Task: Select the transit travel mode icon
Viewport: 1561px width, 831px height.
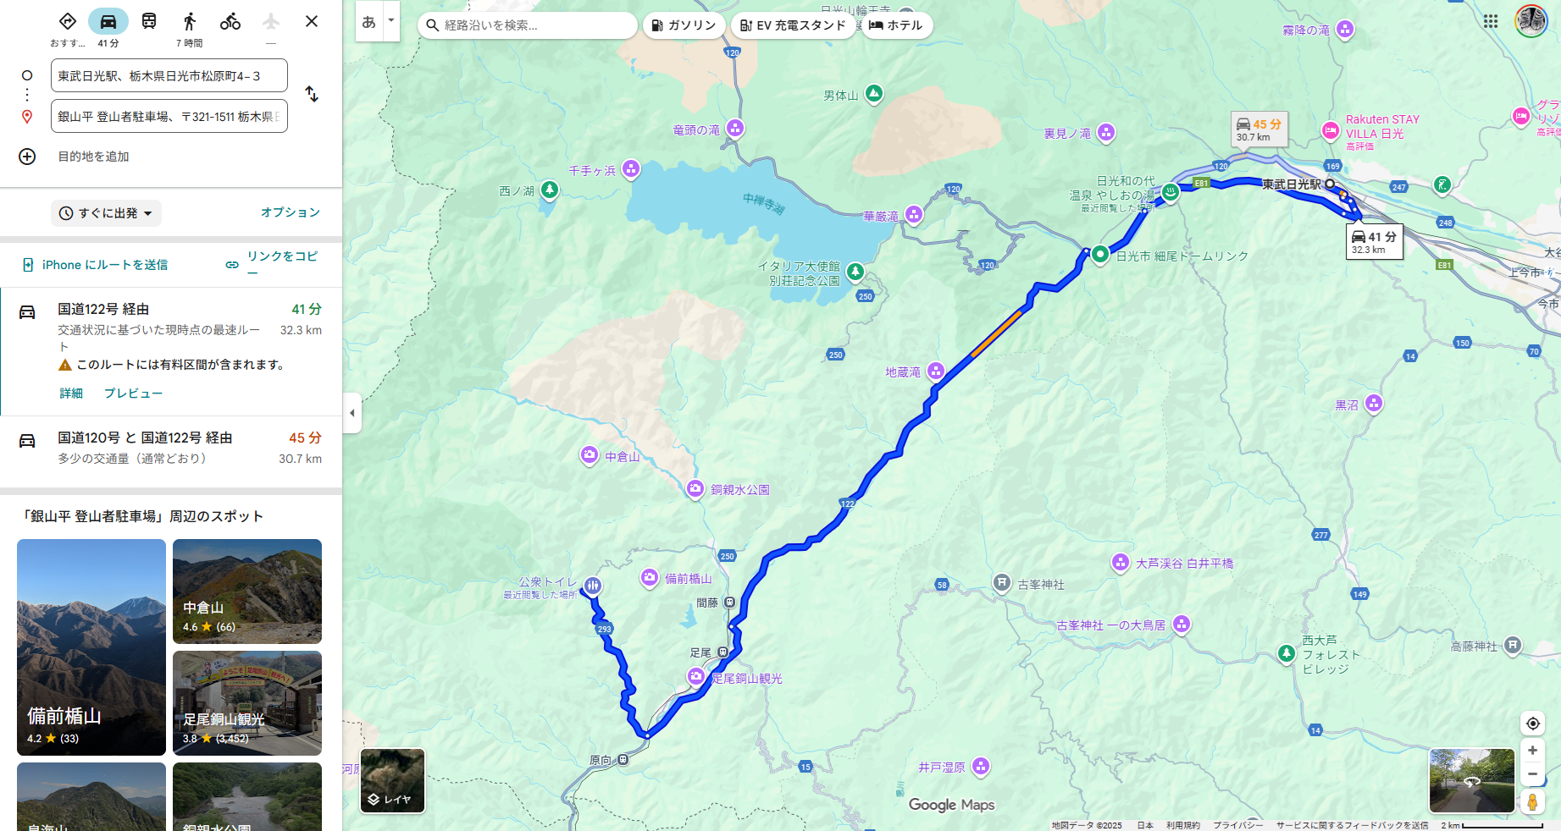Action: tap(149, 21)
